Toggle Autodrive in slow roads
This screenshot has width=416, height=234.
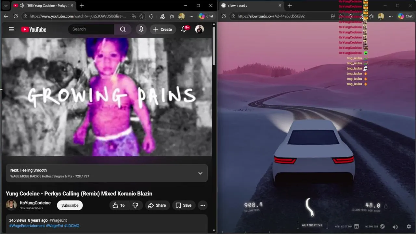(x=312, y=225)
